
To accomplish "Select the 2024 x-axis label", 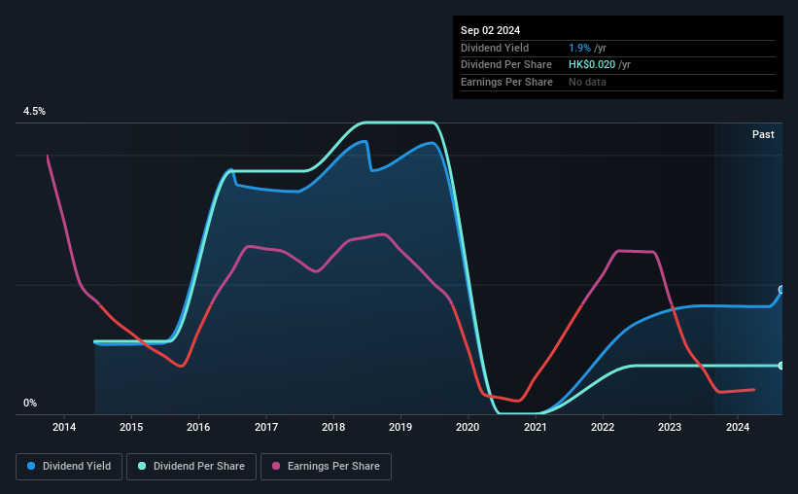I will tap(738, 427).
